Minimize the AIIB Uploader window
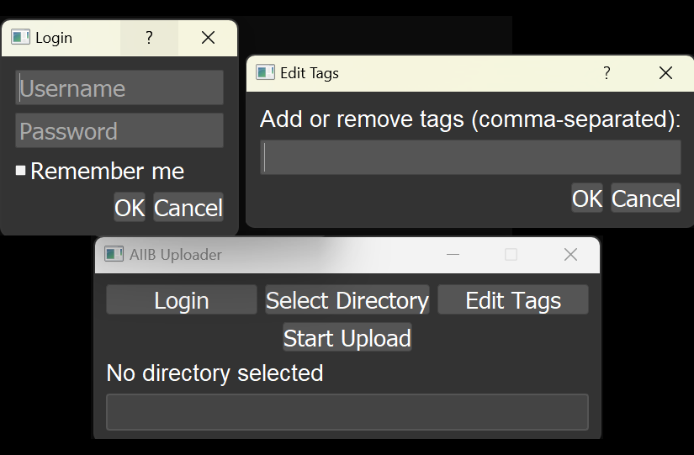Screen dimensions: 694x455 coord(453,254)
